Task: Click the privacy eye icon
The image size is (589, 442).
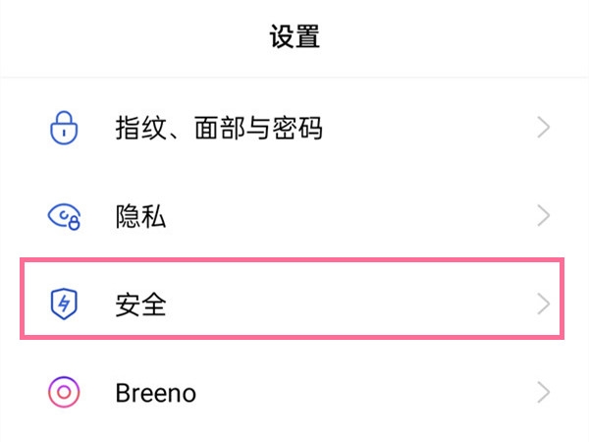Action: (63, 216)
